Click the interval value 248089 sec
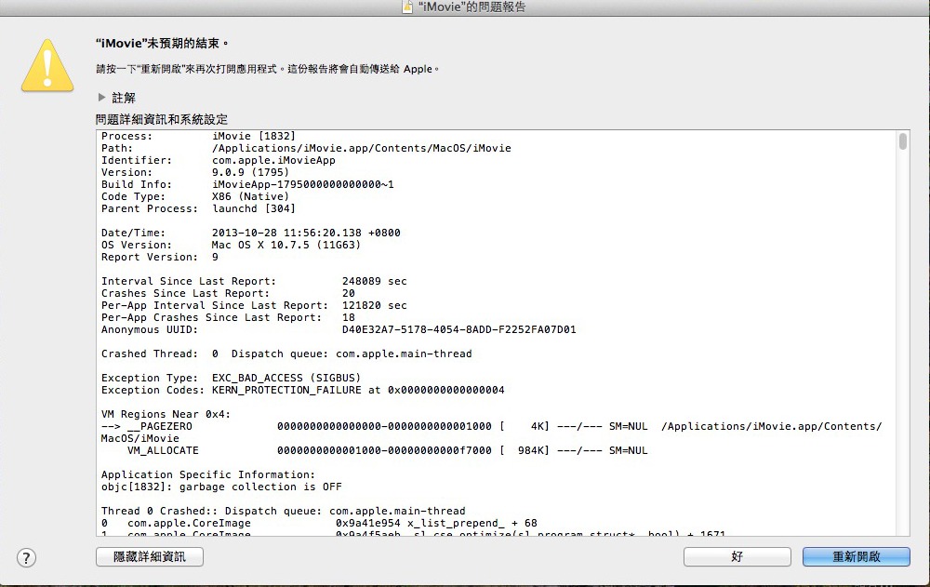This screenshot has height=587, width=930. pyautogui.click(x=374, y=281)
